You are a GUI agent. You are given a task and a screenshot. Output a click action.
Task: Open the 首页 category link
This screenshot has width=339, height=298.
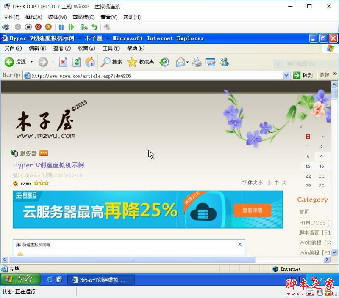click(304, 212)
